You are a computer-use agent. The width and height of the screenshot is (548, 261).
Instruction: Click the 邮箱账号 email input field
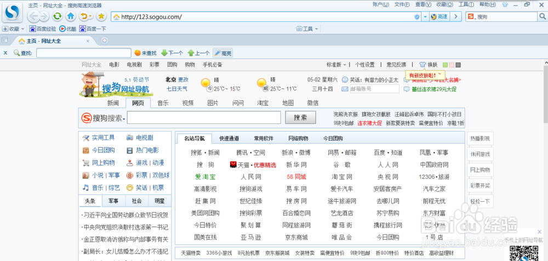pyautogui.click(x=374, y=89)
